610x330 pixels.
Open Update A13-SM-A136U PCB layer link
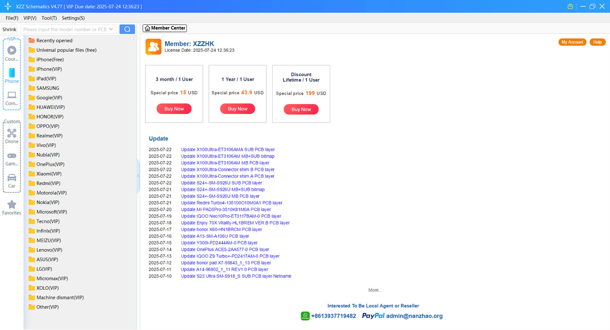(215, 236)
